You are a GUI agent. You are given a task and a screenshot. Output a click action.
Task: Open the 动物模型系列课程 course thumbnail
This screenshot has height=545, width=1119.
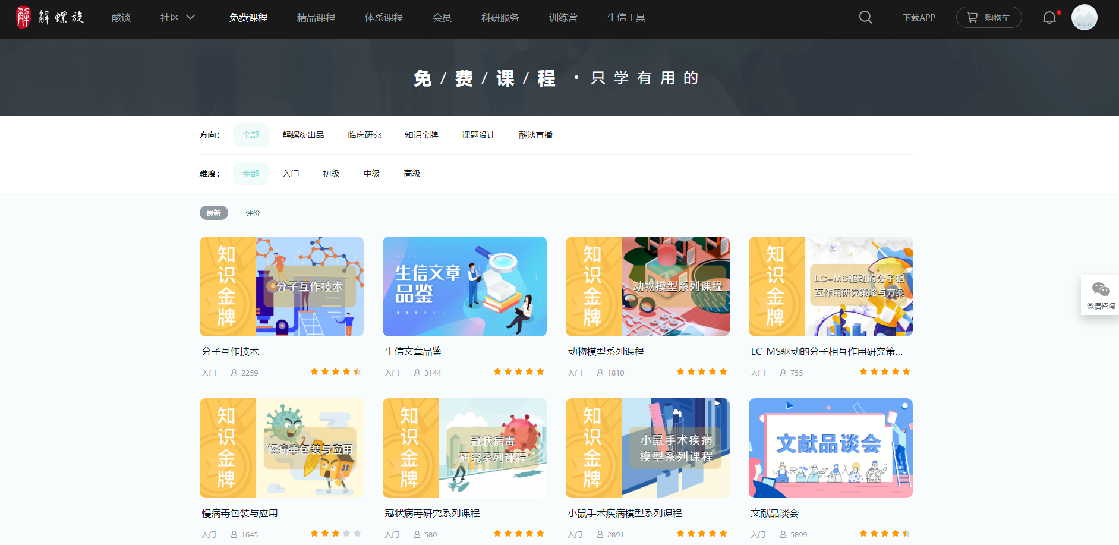648,286
